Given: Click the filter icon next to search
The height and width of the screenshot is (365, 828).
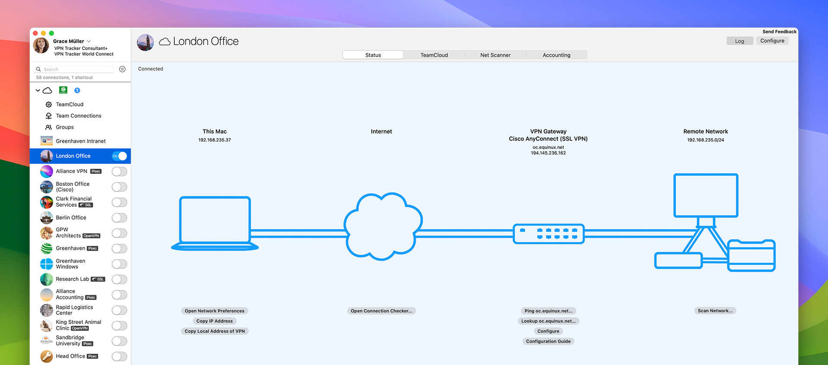Looking at the screenshot, I should pos(122,69).
